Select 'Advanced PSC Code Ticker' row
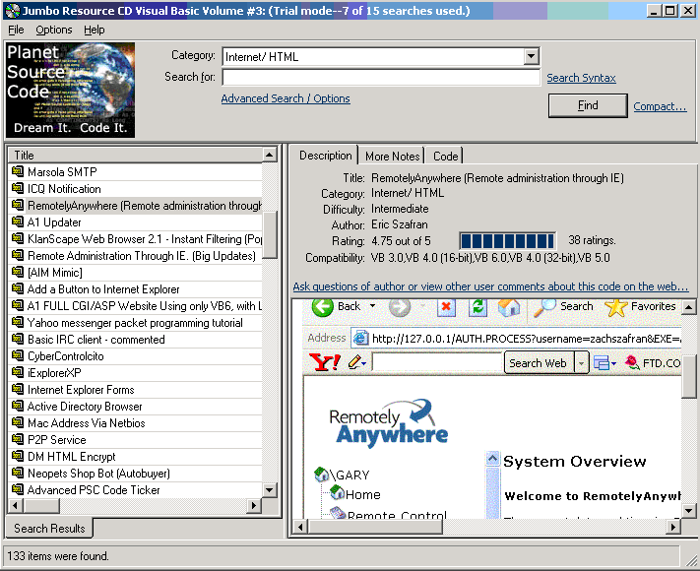This screenshot has width=700, height=571. [135, 489]
